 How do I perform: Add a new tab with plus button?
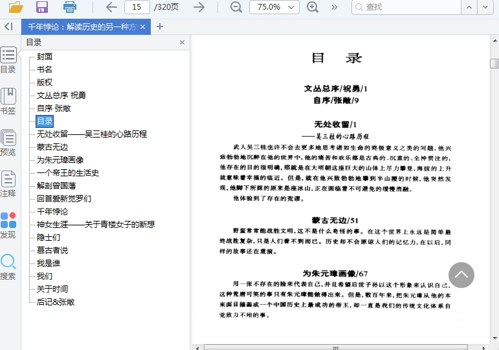[x=160, y=26]
